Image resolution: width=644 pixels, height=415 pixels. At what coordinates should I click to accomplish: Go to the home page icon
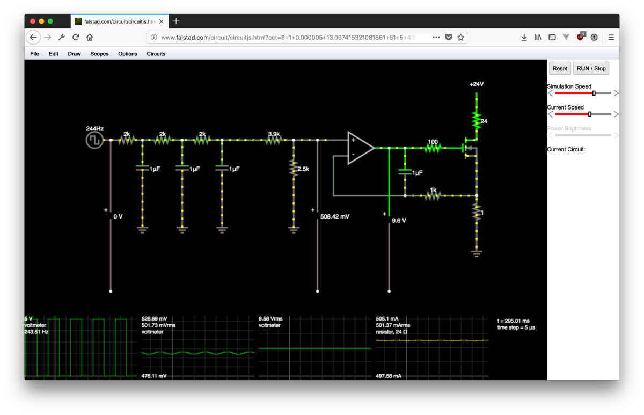click(90, 37)
